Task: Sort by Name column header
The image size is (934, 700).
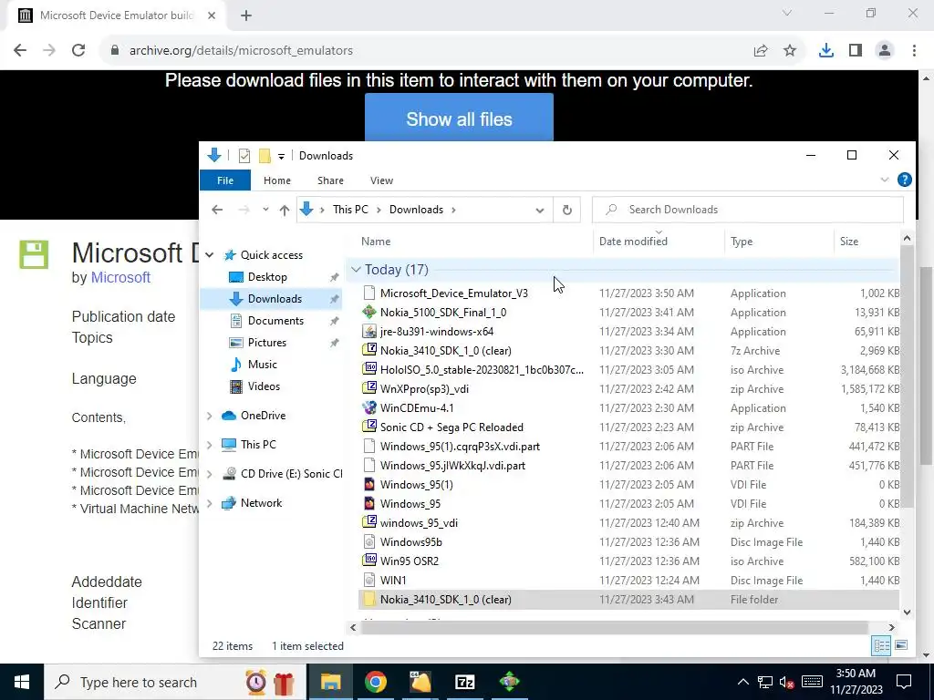Action: click(x=376, y=241)
